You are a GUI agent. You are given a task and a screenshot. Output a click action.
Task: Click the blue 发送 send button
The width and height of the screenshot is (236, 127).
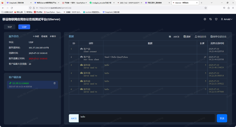click(x=222, y=118)
